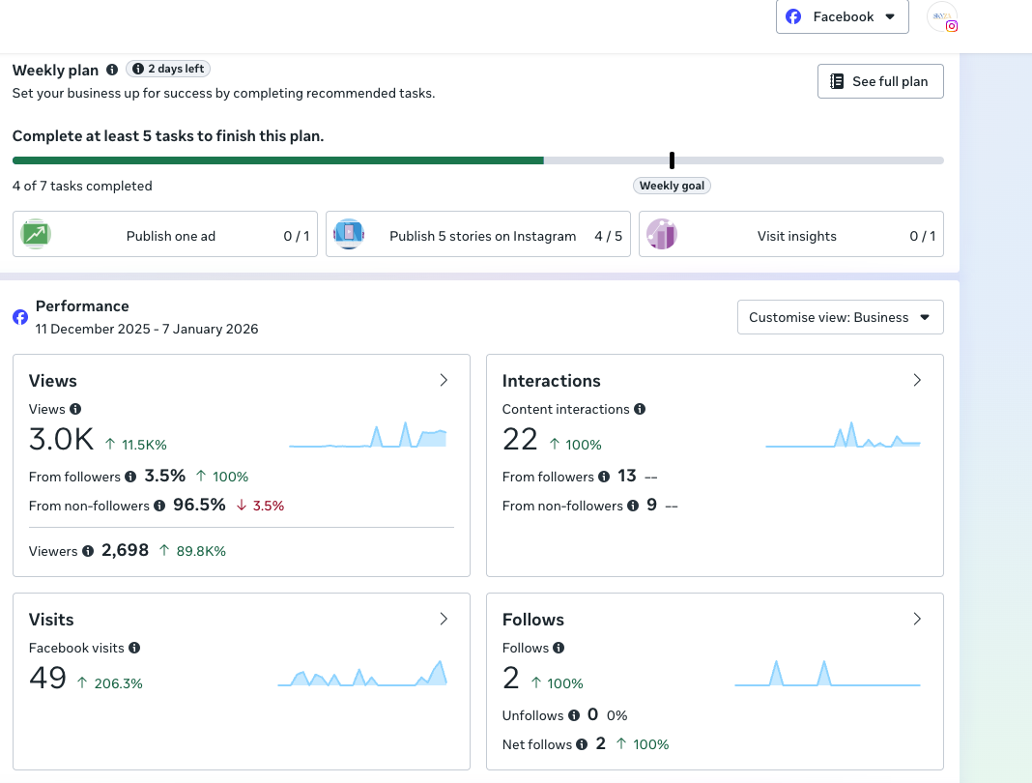Click the See full plan button
This screenshot has width=1032, height=783.
pyautogui.click(x=880, y=81)
